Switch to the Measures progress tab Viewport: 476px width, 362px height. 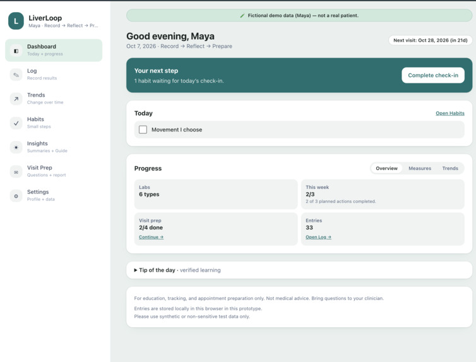[420, 168]
